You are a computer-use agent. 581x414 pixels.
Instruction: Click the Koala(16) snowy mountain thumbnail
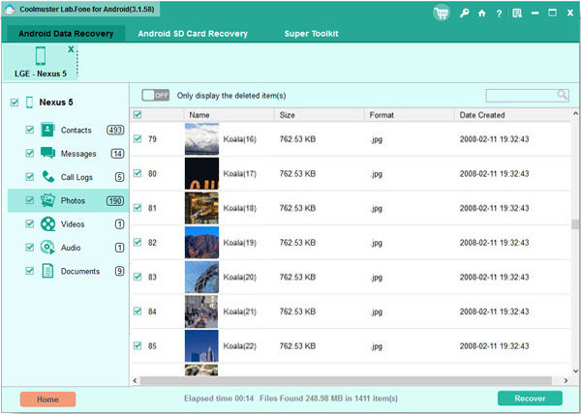pyautogui.click(x=202, y=138)
